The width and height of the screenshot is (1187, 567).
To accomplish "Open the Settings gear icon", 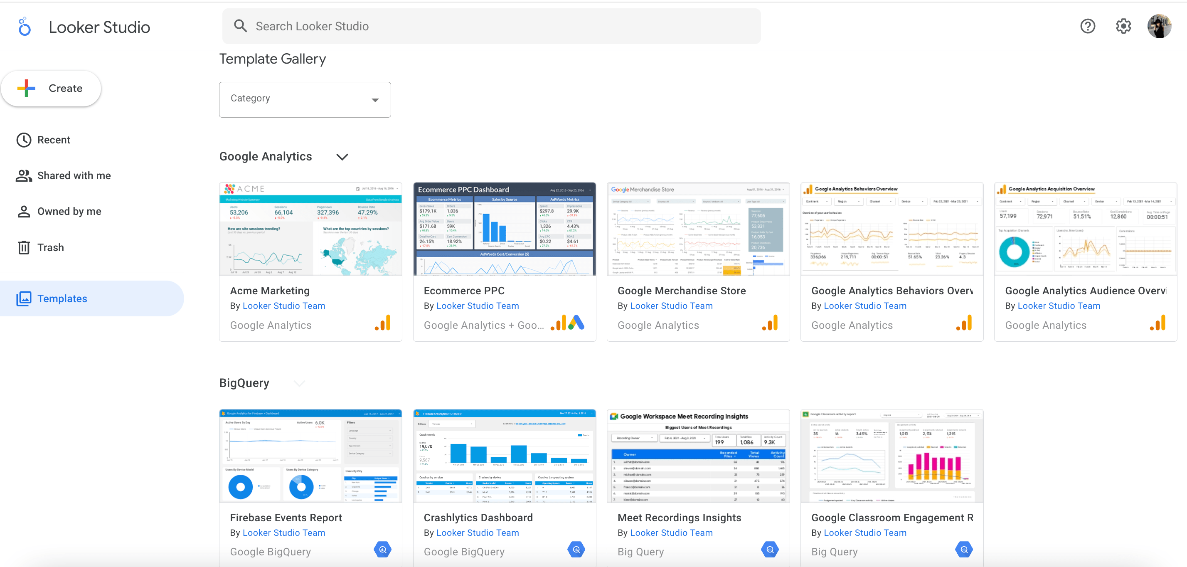I will 1123,26.
